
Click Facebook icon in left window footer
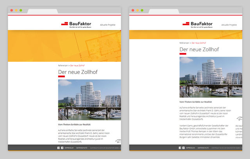pyautogui.click(x=58, y=148)
